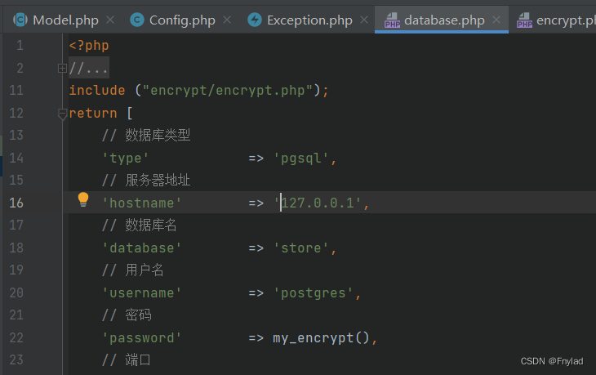
Task: Click the Config.php class icon
Action: [x=137, y=20]
